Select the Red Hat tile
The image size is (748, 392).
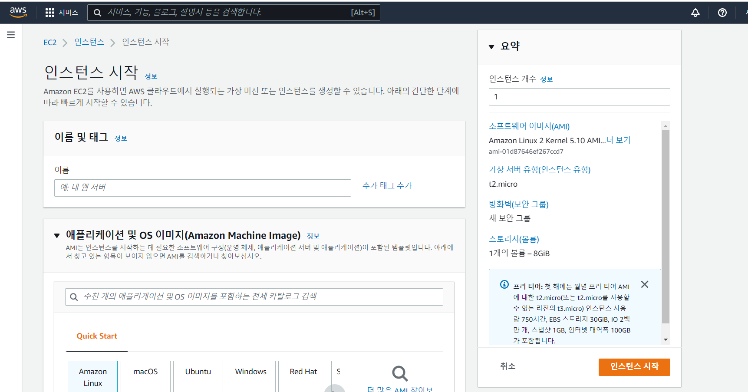click(303, 376)
